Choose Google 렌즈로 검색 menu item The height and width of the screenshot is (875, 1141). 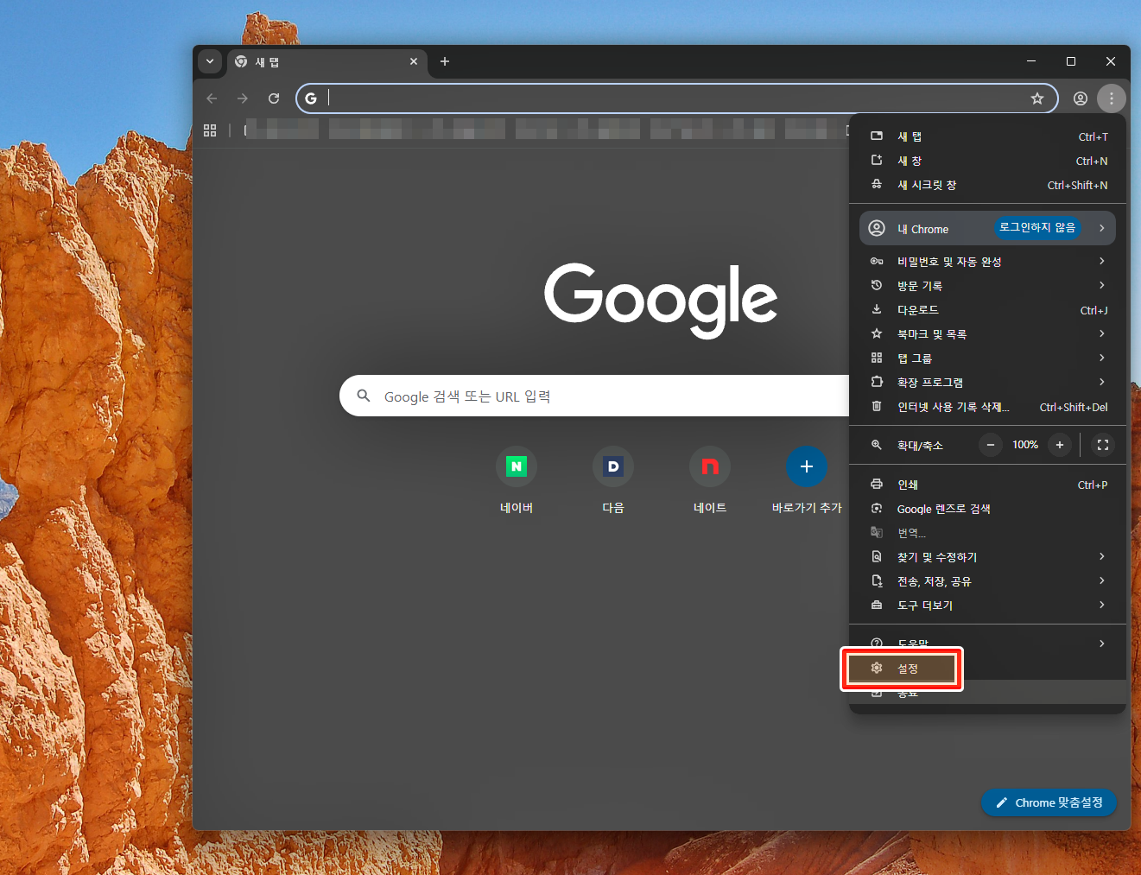(x=987, y=509)
